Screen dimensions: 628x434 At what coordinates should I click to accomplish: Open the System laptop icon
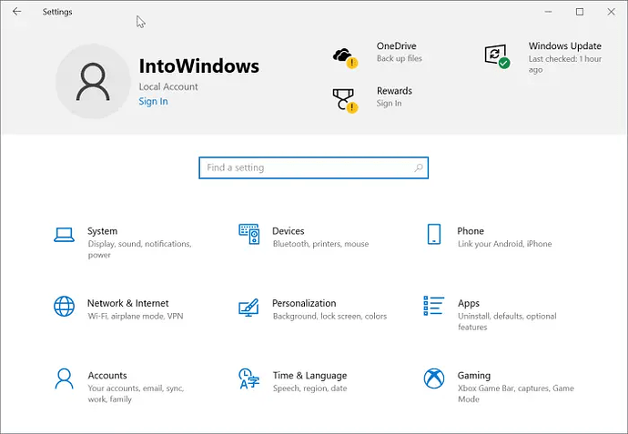click(64, 235)
